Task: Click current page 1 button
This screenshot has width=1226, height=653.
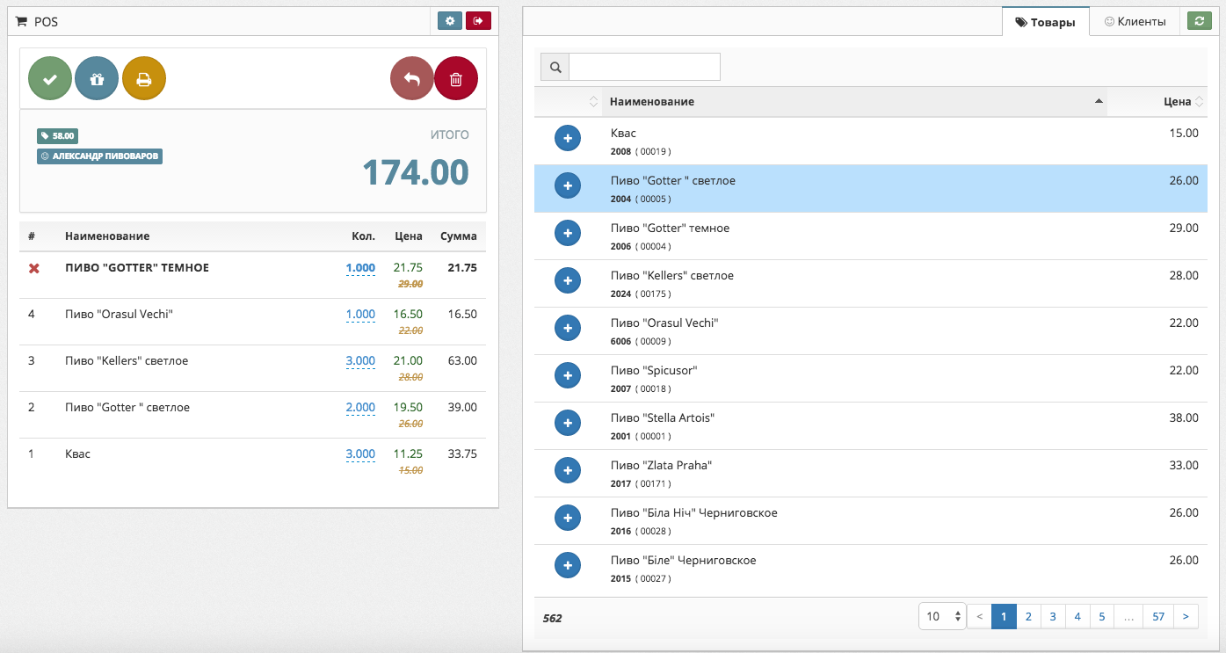Action: [1004, 616]
